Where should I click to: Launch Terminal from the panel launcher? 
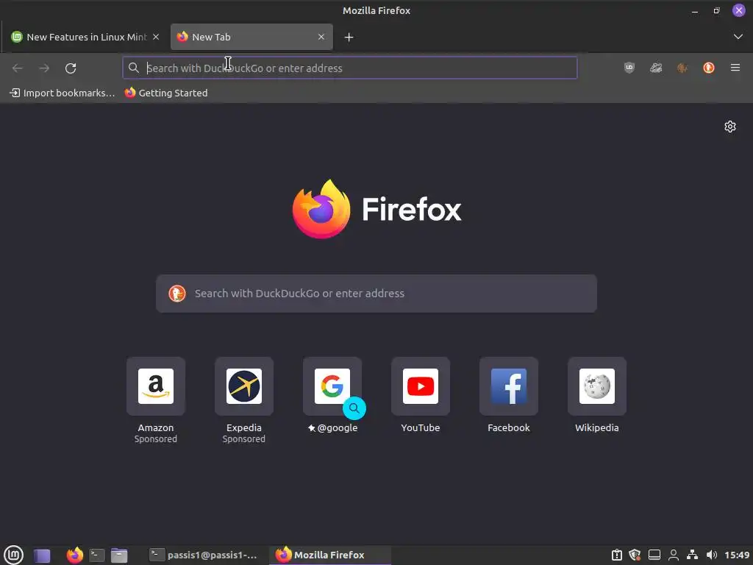(x=96, y=555)
